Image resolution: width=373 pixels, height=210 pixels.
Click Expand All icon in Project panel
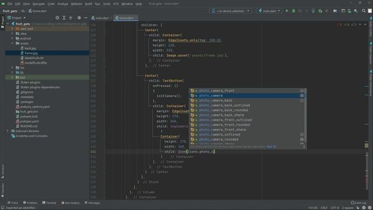pos(64,18)
